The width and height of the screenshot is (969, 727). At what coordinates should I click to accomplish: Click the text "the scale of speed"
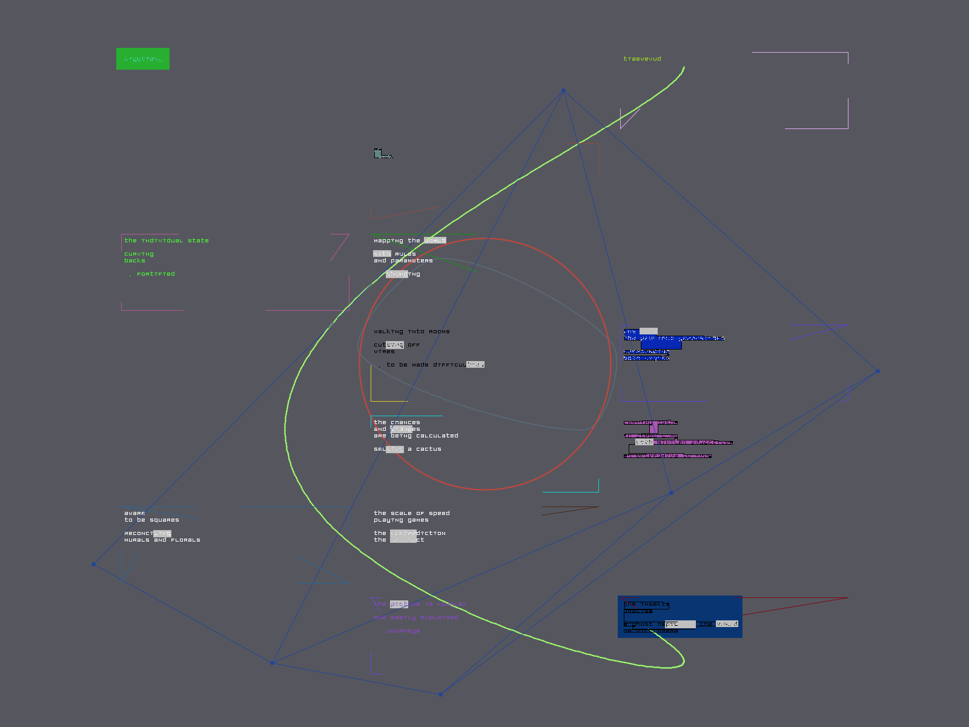[411, 513]
